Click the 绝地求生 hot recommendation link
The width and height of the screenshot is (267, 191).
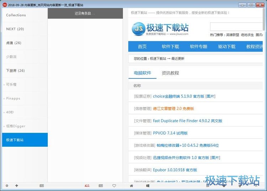[247, 35]
